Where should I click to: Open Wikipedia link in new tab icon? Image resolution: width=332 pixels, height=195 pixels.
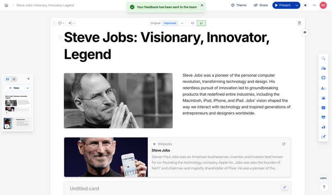284,144
